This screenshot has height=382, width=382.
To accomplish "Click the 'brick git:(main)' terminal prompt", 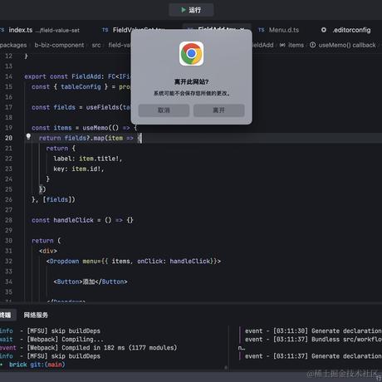I will point(37,365).
